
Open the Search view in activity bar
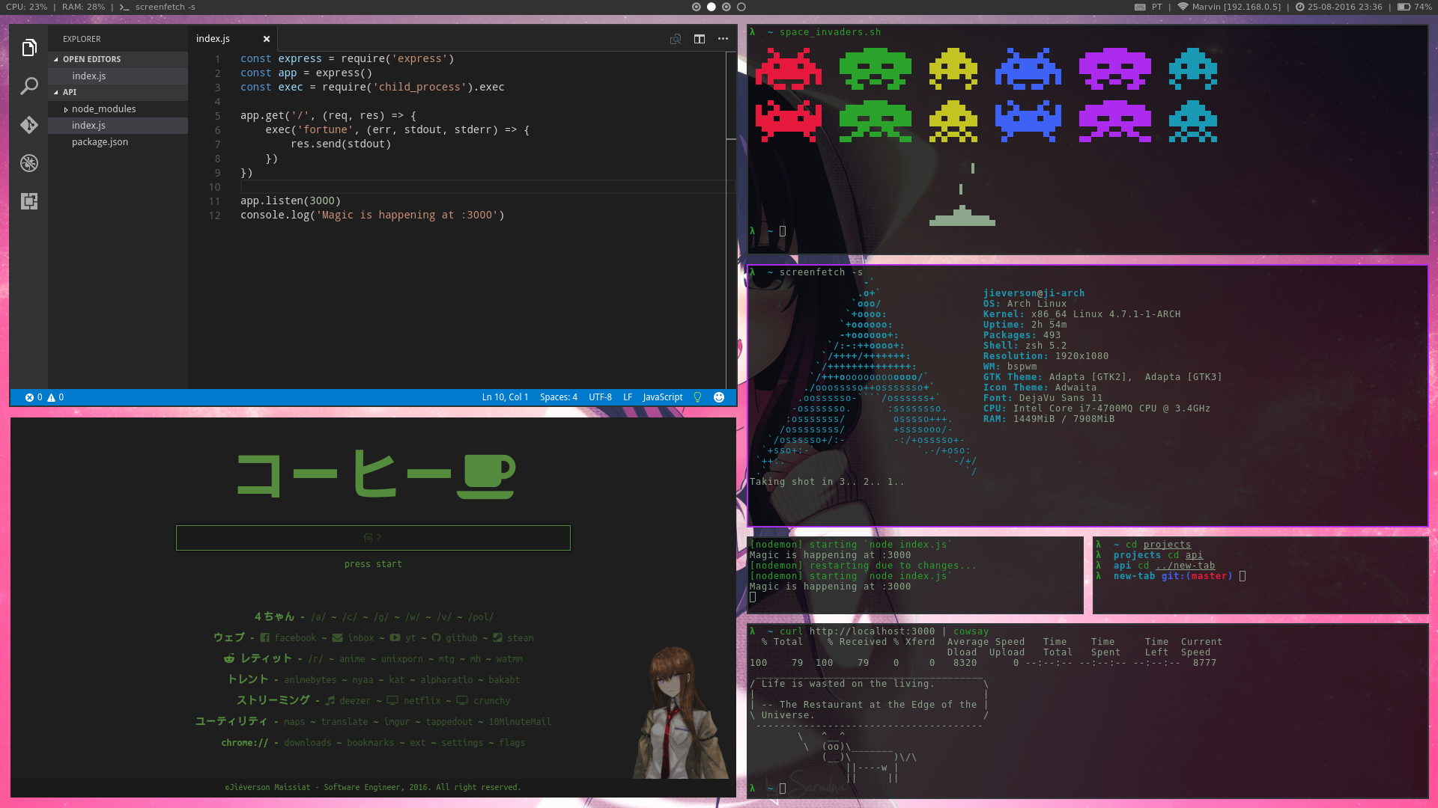pyautogui.click(x=29, y=86)
